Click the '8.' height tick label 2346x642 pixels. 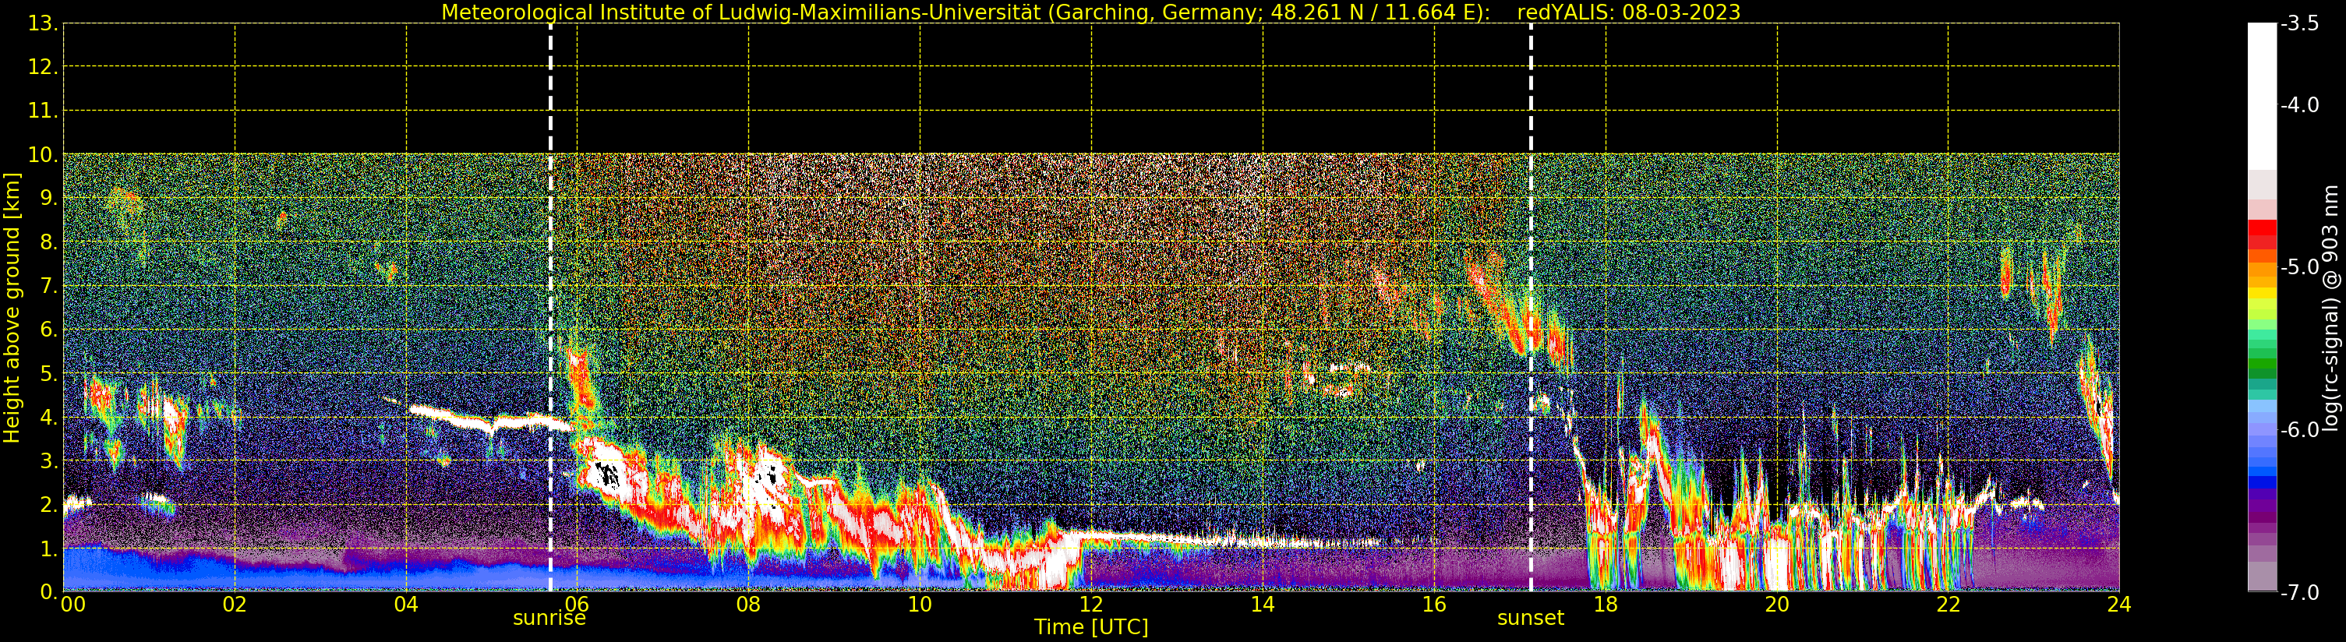click(x=49, y=242)
